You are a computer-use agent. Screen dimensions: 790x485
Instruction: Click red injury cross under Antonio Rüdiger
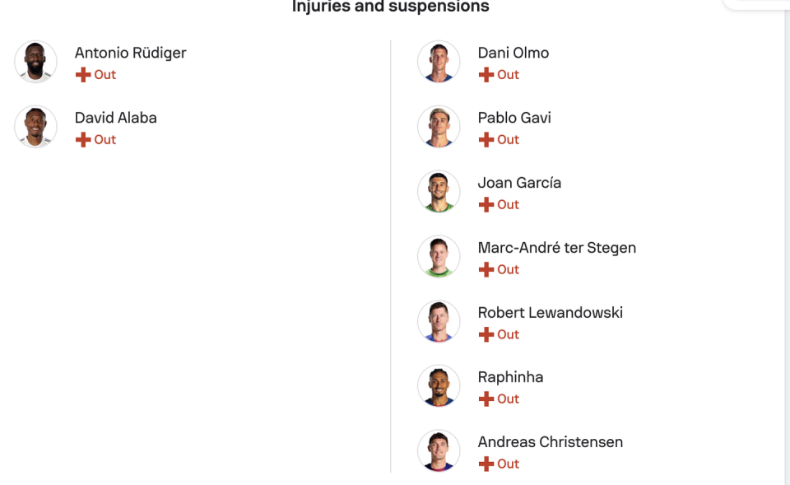[83, 75]
